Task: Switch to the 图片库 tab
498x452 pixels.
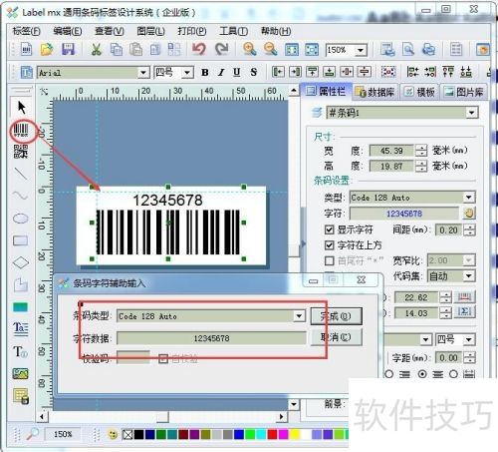Action: click(464, 92)
